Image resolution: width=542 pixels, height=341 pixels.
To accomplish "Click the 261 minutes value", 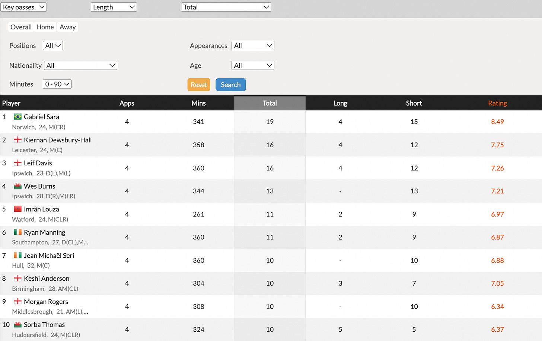I will point(198,214).
